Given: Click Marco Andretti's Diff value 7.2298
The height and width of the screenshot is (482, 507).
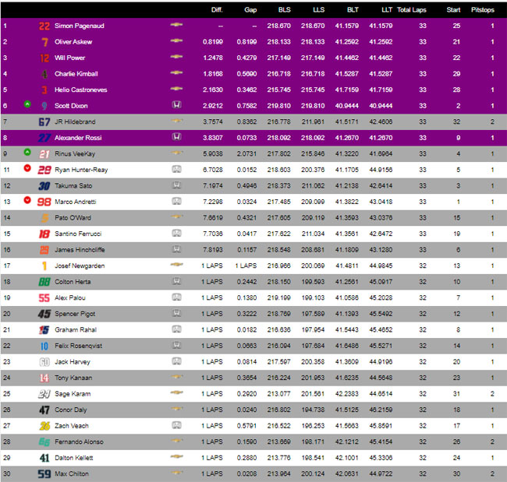Looking at the screenshot, I should pyautogui.click(x=213, y=202).
